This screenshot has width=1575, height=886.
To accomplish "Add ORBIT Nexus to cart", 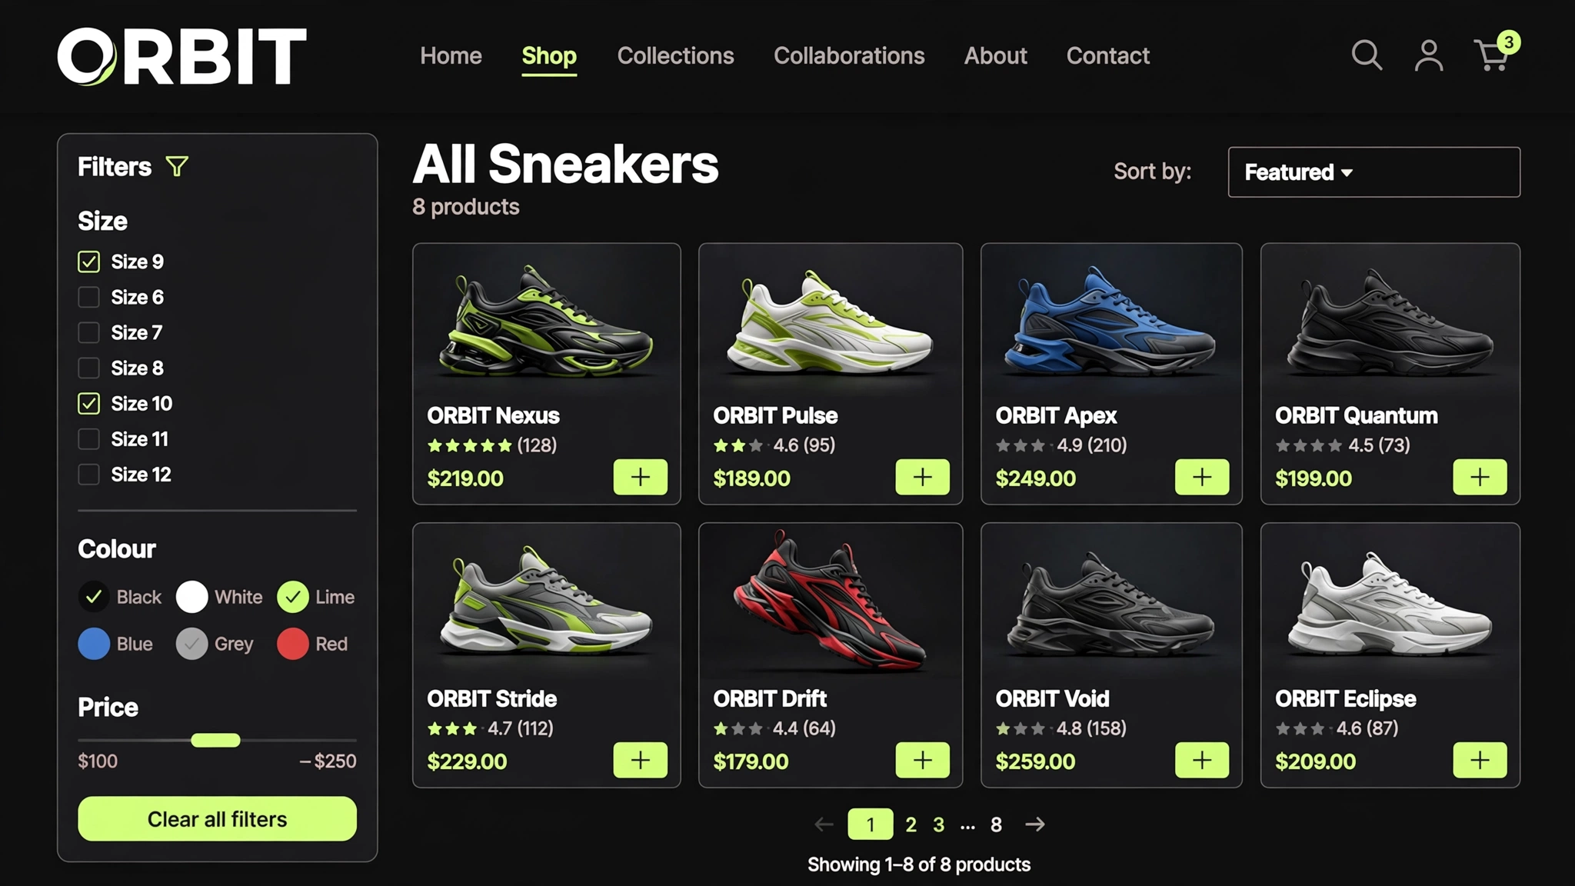I will pyautogui.click(x=640, y=477).
